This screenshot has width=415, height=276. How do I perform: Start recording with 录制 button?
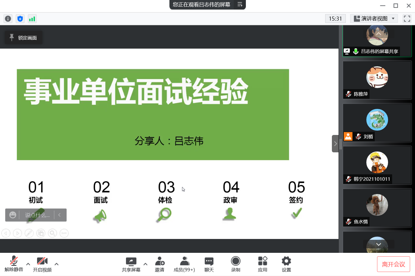tap(235, 264)
